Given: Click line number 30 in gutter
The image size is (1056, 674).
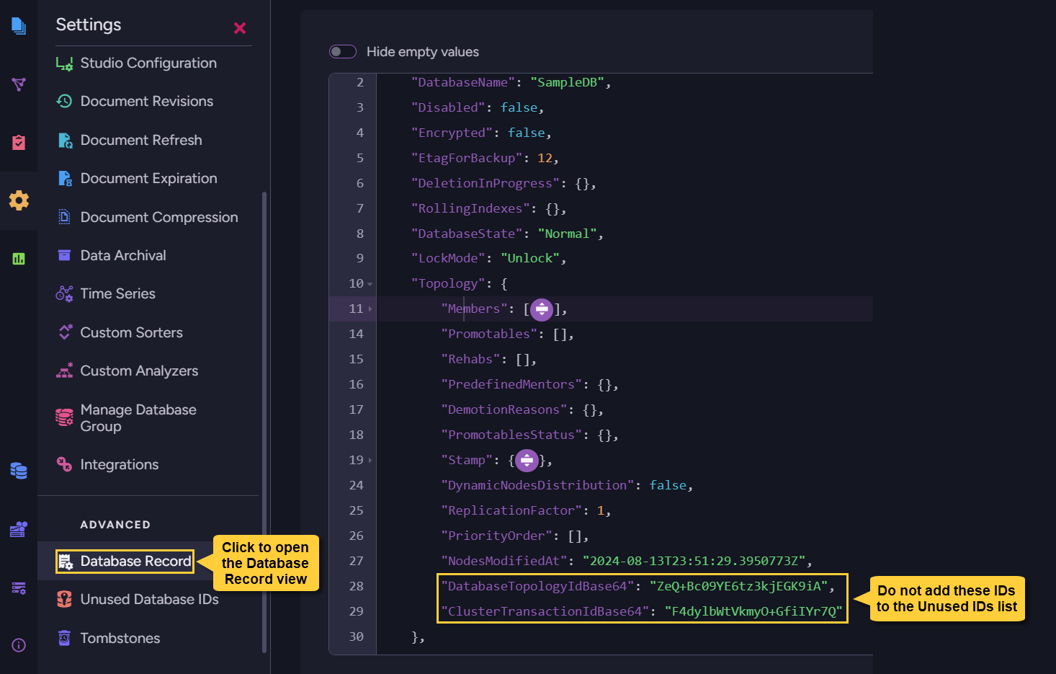Looking at the screenshot, I should [356, 637].
